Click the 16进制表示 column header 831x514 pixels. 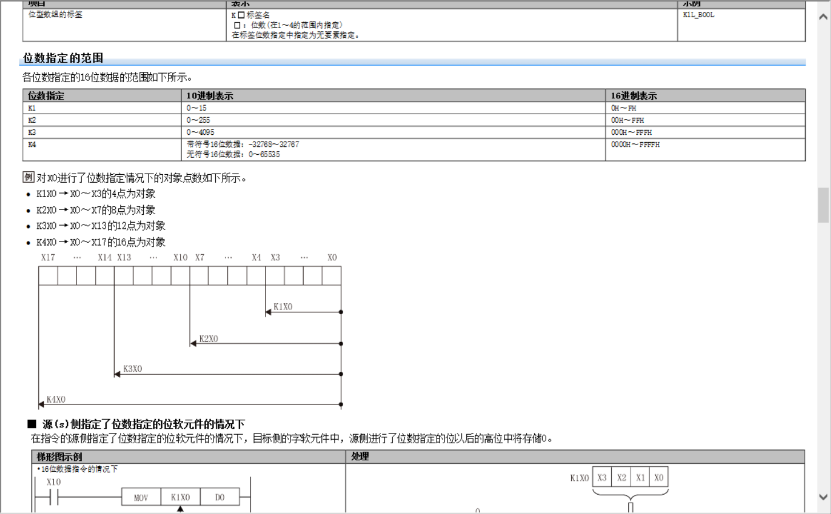coord(634,96)
